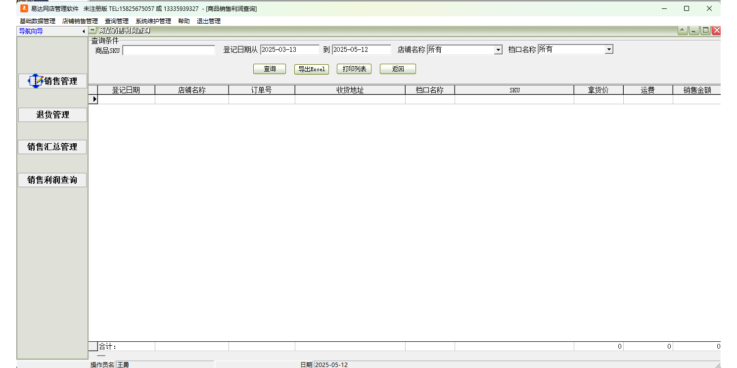Click the 销售管理 icon in navigation panel
Image resolution: width=737 pixels, height=368 pixels.
coord(36,81)
